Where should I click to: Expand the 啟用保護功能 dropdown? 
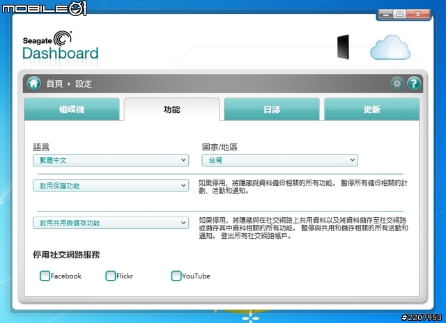(111, 185)
